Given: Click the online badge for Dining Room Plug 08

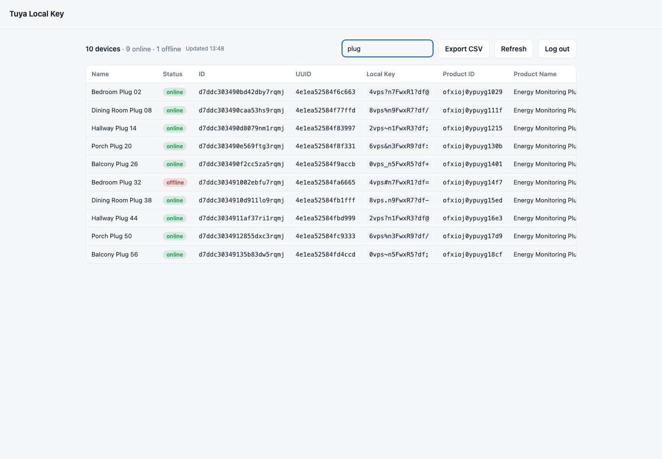Looking at the screenshot, I should coord(175,110).
